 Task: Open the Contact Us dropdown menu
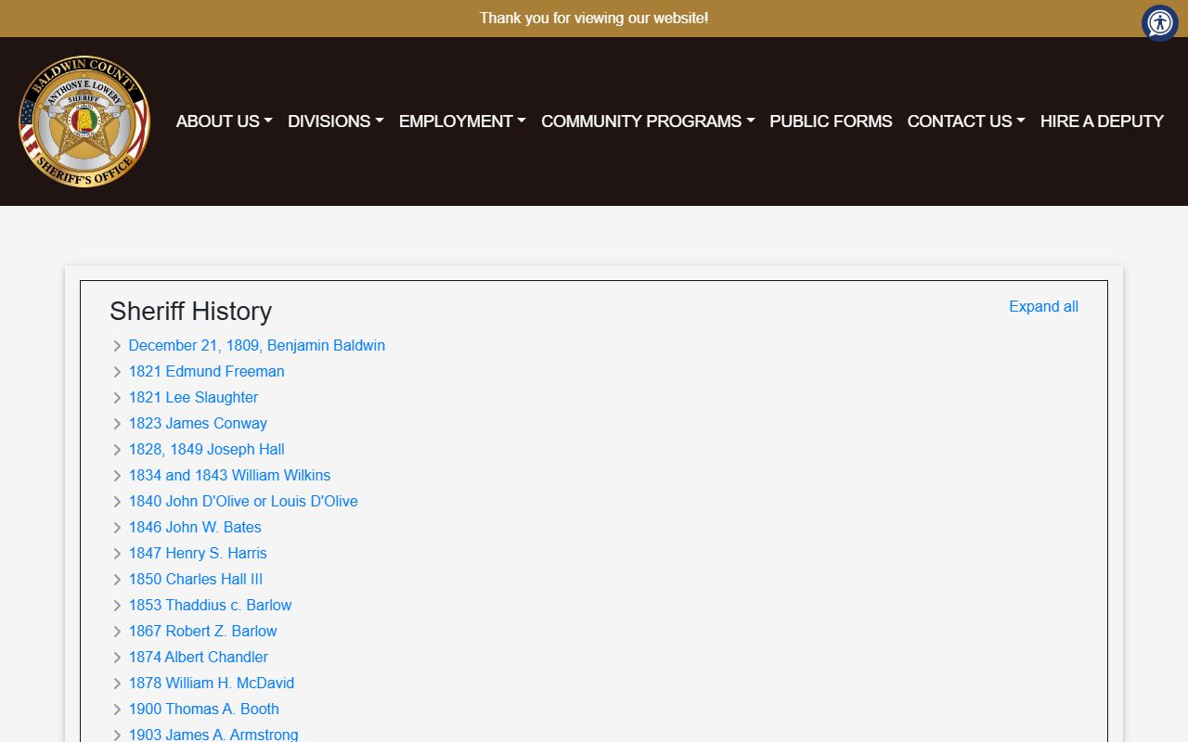click(966, 122)
